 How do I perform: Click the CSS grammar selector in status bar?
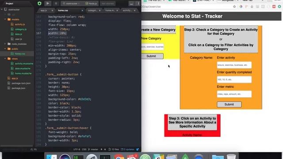[x=84, y=149]
